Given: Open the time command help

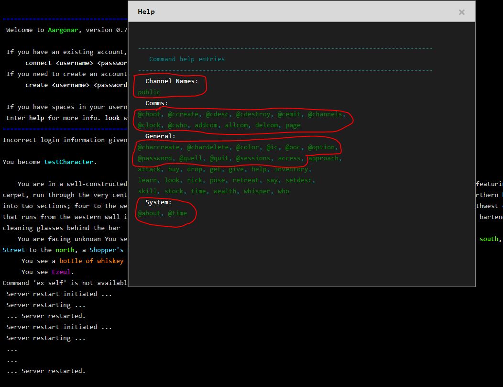Looking at the screenshot, I should coord(198,191).
